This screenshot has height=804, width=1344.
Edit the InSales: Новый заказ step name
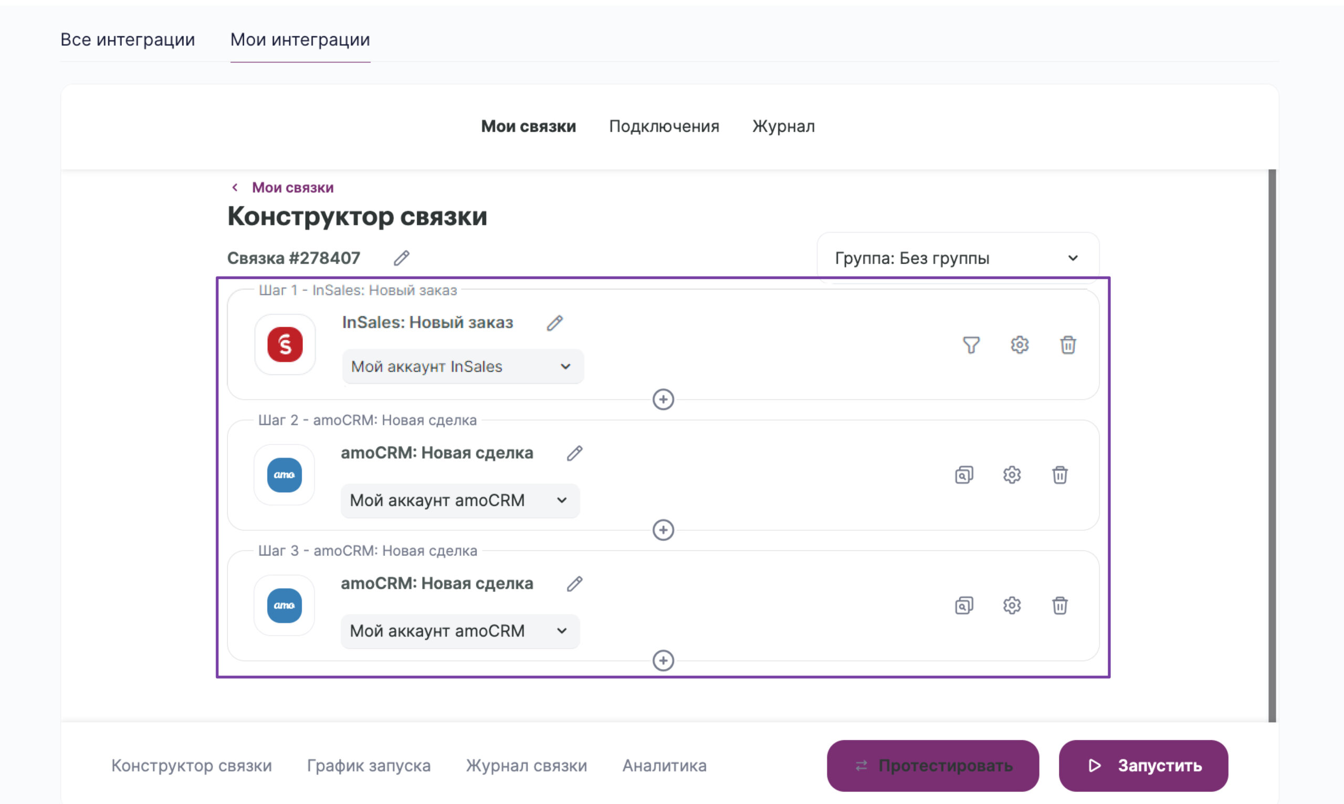(554, 323)
